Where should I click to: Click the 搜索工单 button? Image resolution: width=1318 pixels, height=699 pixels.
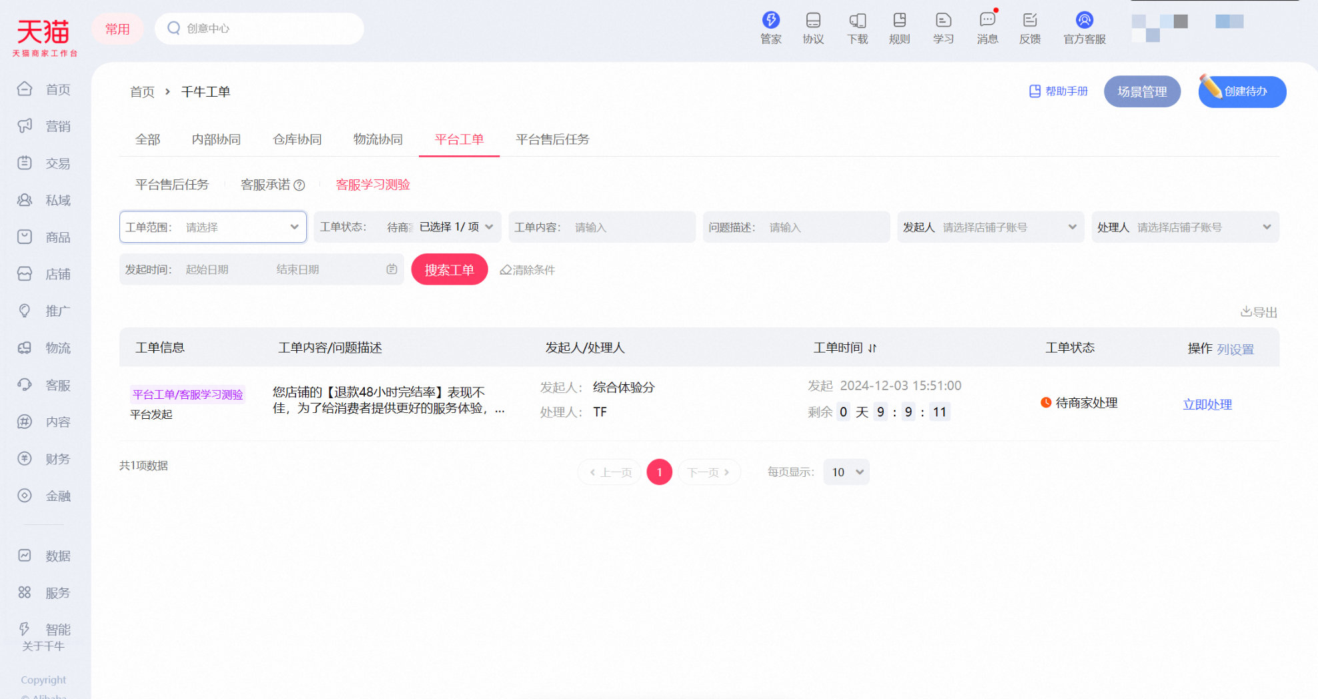tap(450, 269)
